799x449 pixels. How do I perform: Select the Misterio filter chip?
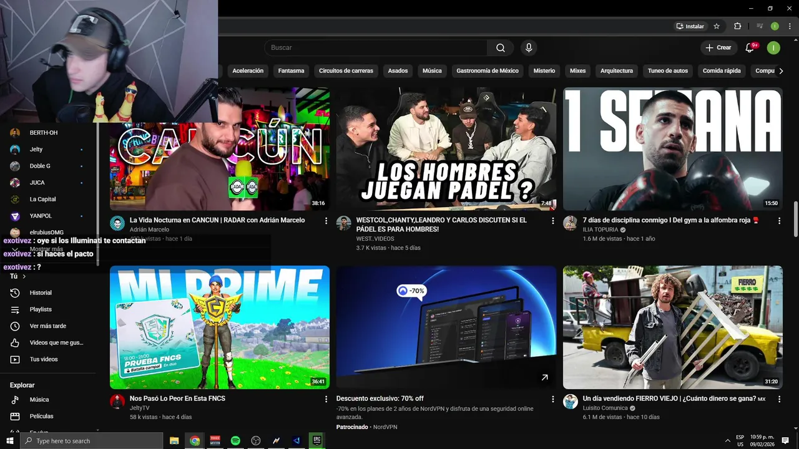click(544, 71)
